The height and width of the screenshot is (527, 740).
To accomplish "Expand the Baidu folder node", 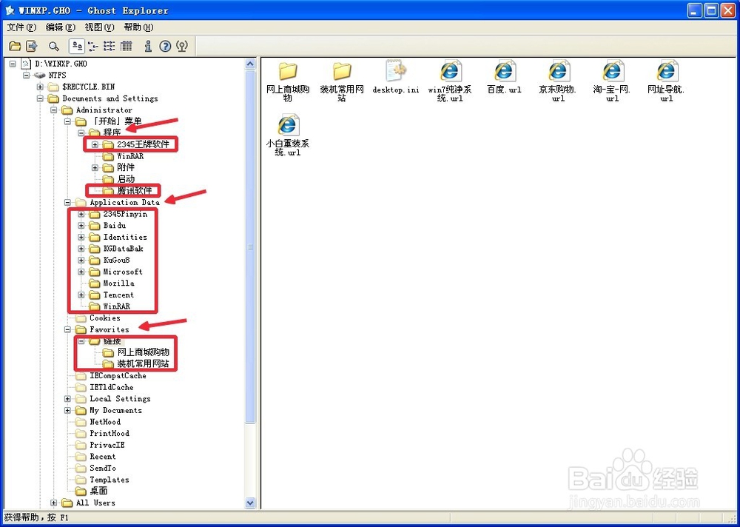I will pos(81,225).
